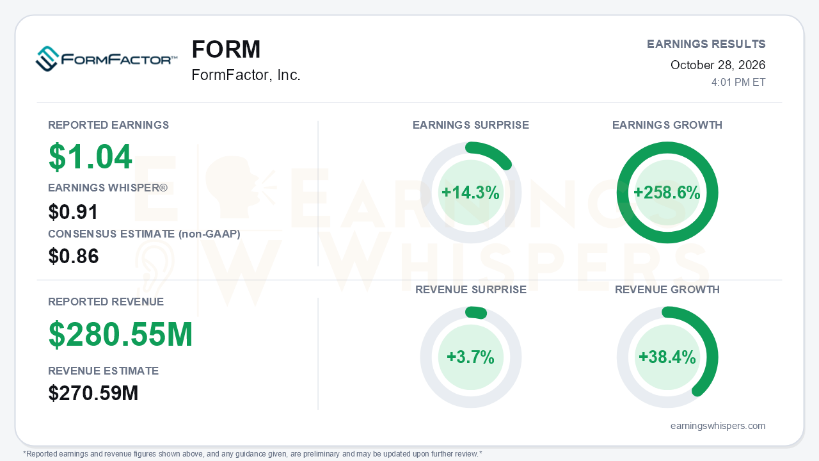This screenshot has height=461, width=819.
Task: Click the FormFactor company logo
Action: [x=106, y=59]
